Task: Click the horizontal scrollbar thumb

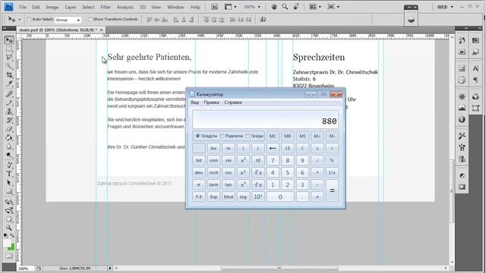Action: click(x=279, y=268)
